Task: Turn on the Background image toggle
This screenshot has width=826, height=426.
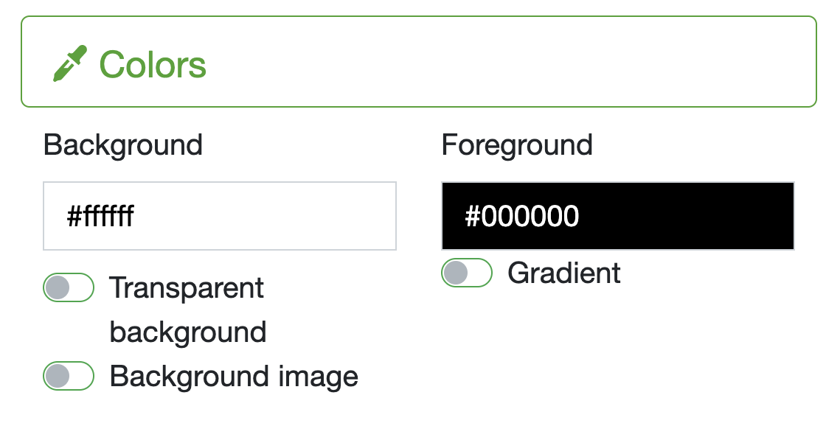Action: (x=69, y=376)
